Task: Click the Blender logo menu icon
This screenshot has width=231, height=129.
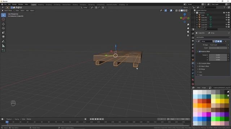Action: click(2, 5)
